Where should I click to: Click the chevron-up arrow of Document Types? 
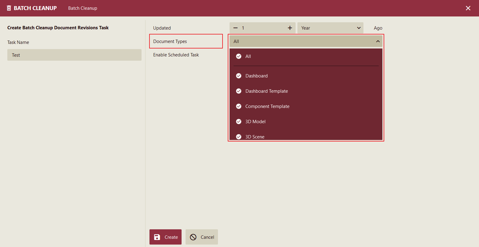click(378, 41)
